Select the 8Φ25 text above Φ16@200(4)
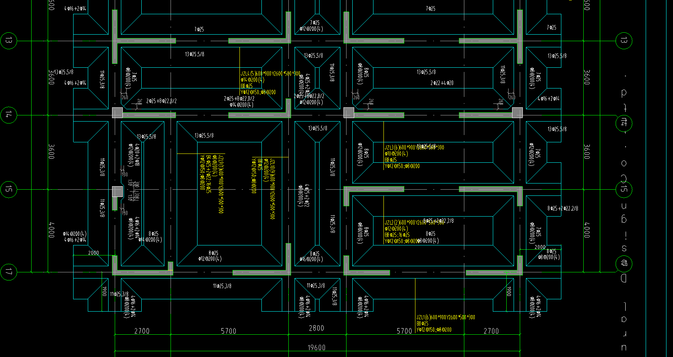673x357 pixels. pos(315,254)
